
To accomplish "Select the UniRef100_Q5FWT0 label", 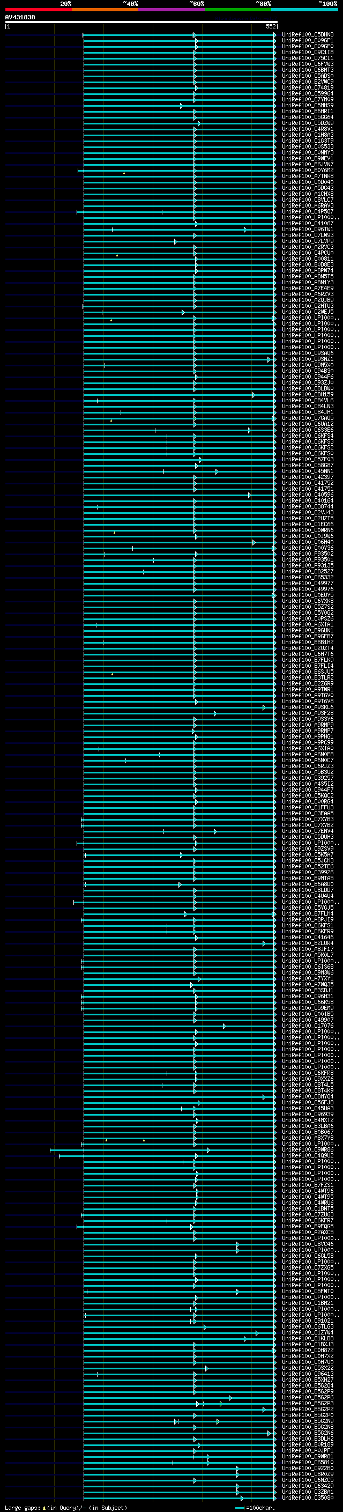I will pos(308,1292).
